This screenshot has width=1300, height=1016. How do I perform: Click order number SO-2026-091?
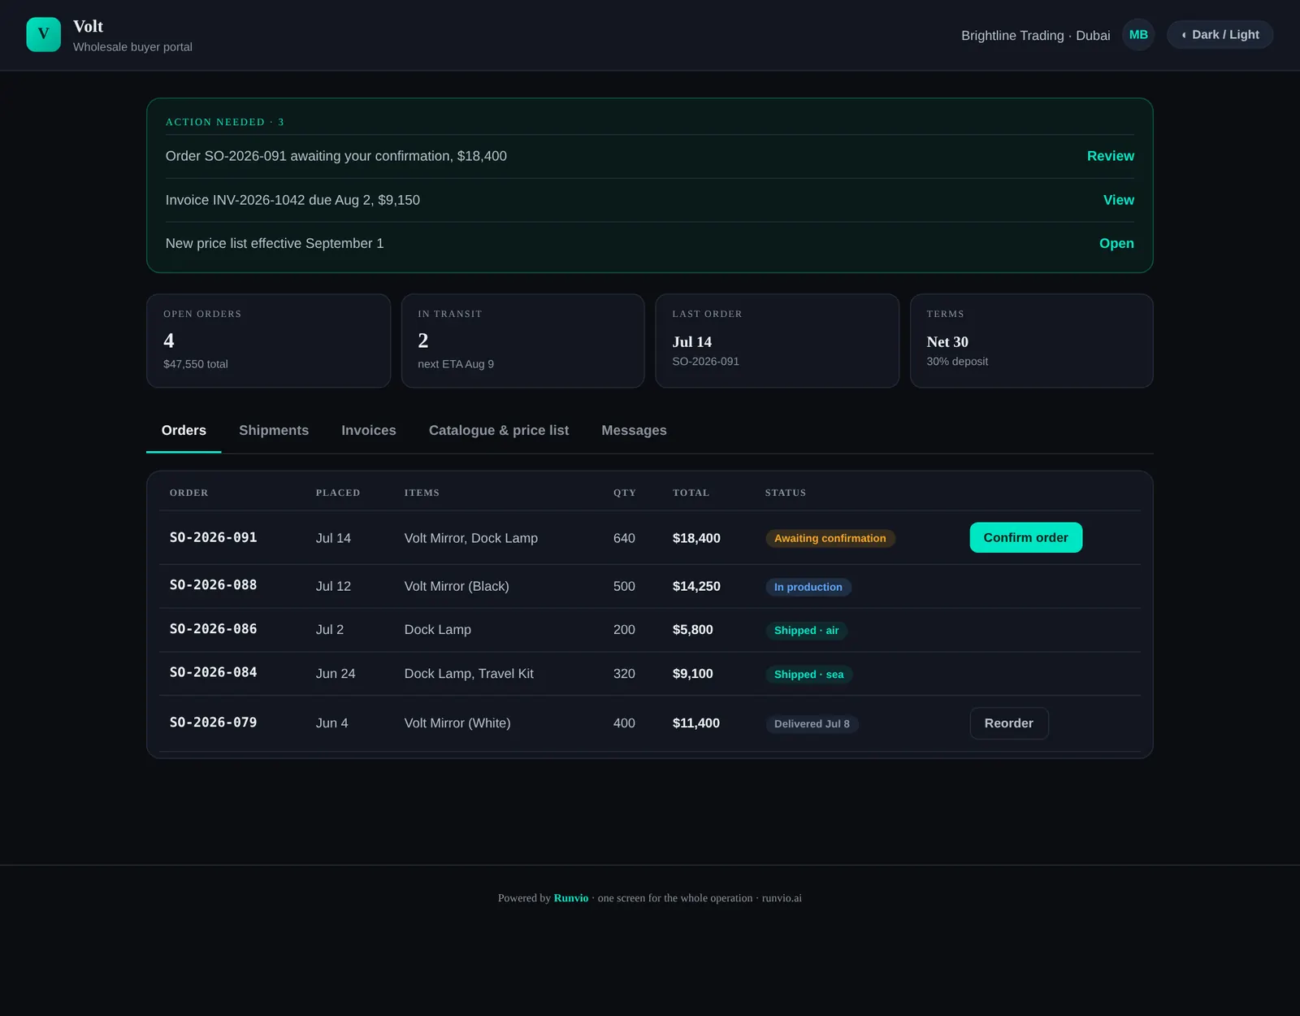point(213,538)
